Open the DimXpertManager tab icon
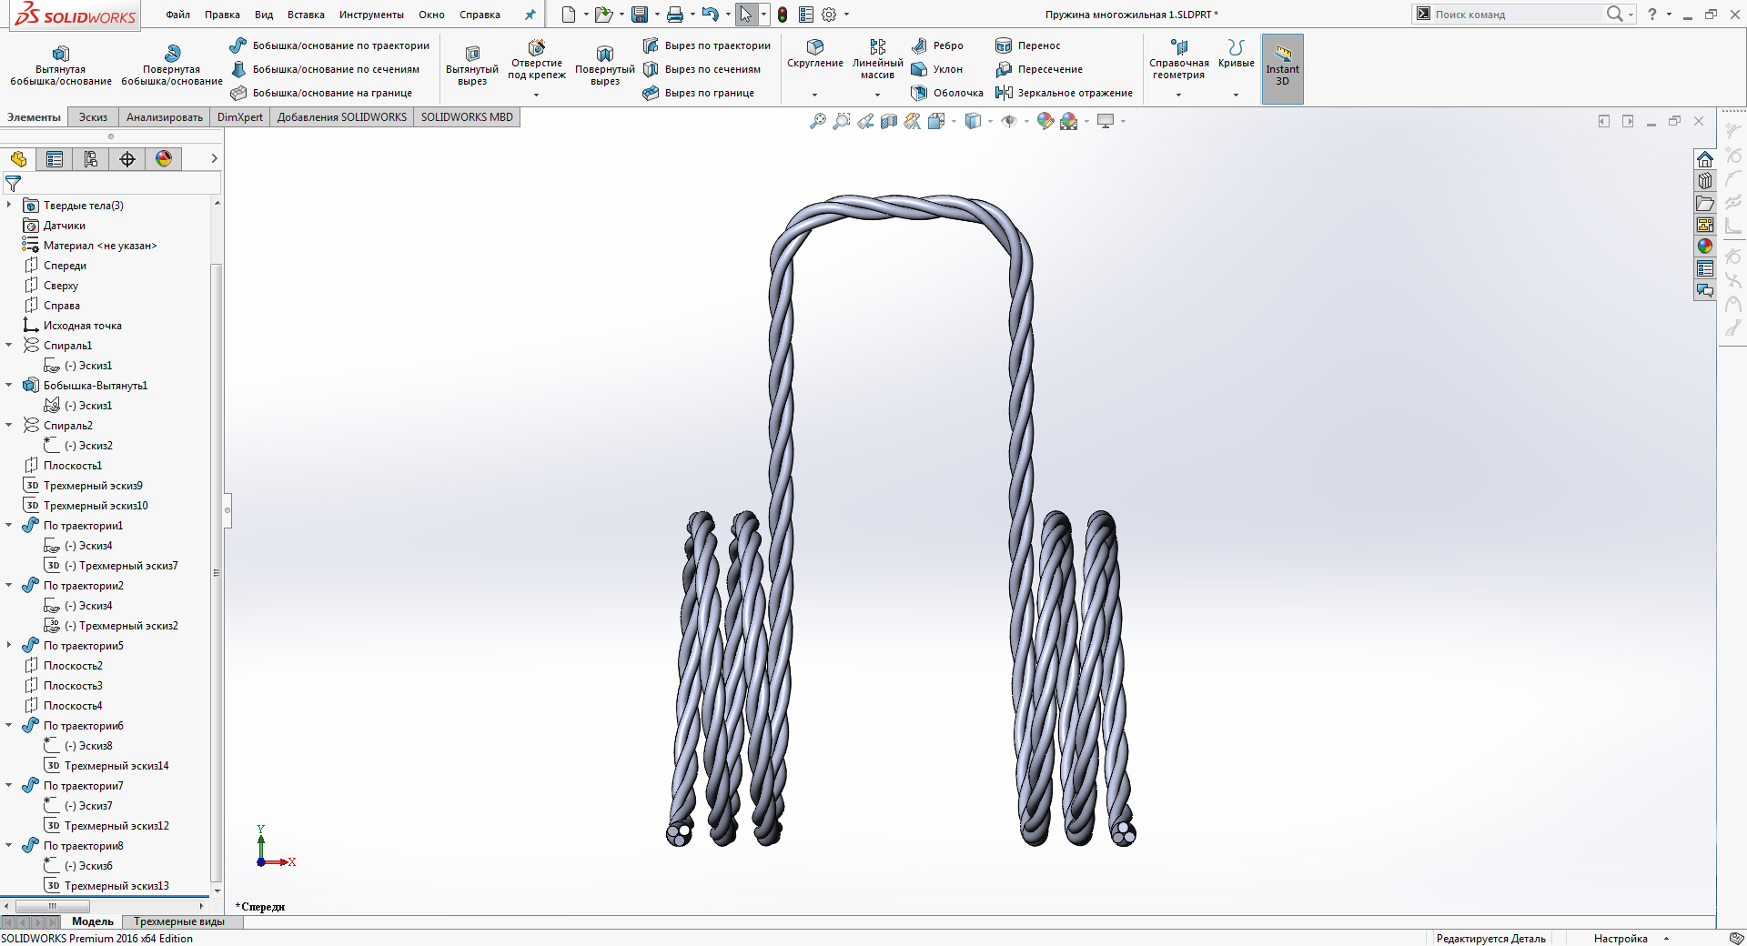 click(x=127, y=159)
